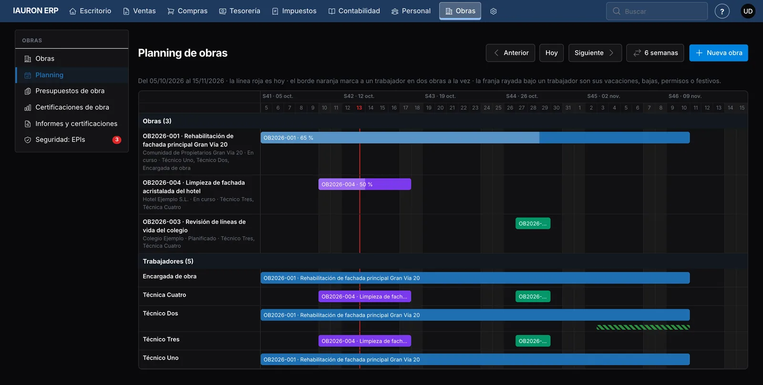Screen dimensions: 763x385
Task: Click the red day 13 header cell
Action: point(359,108)
